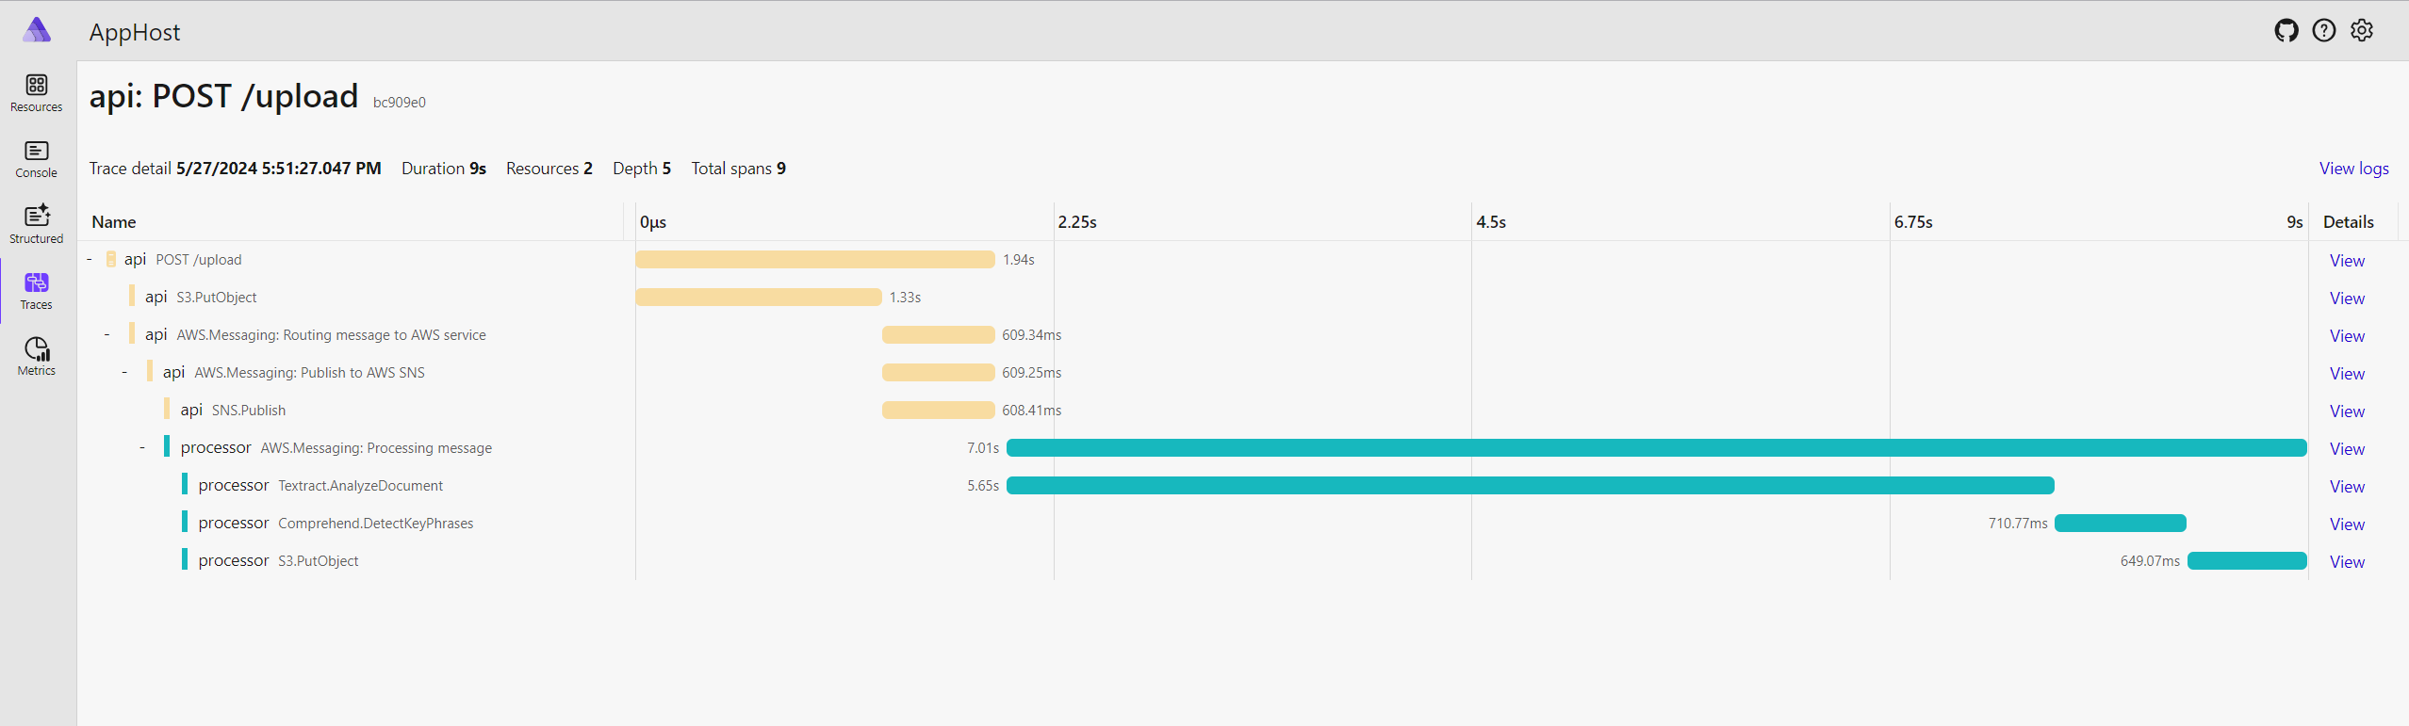Select the Comprehend.DetectKeyPhrases row
The image size is (2409, 726).
coord(1239,523)
